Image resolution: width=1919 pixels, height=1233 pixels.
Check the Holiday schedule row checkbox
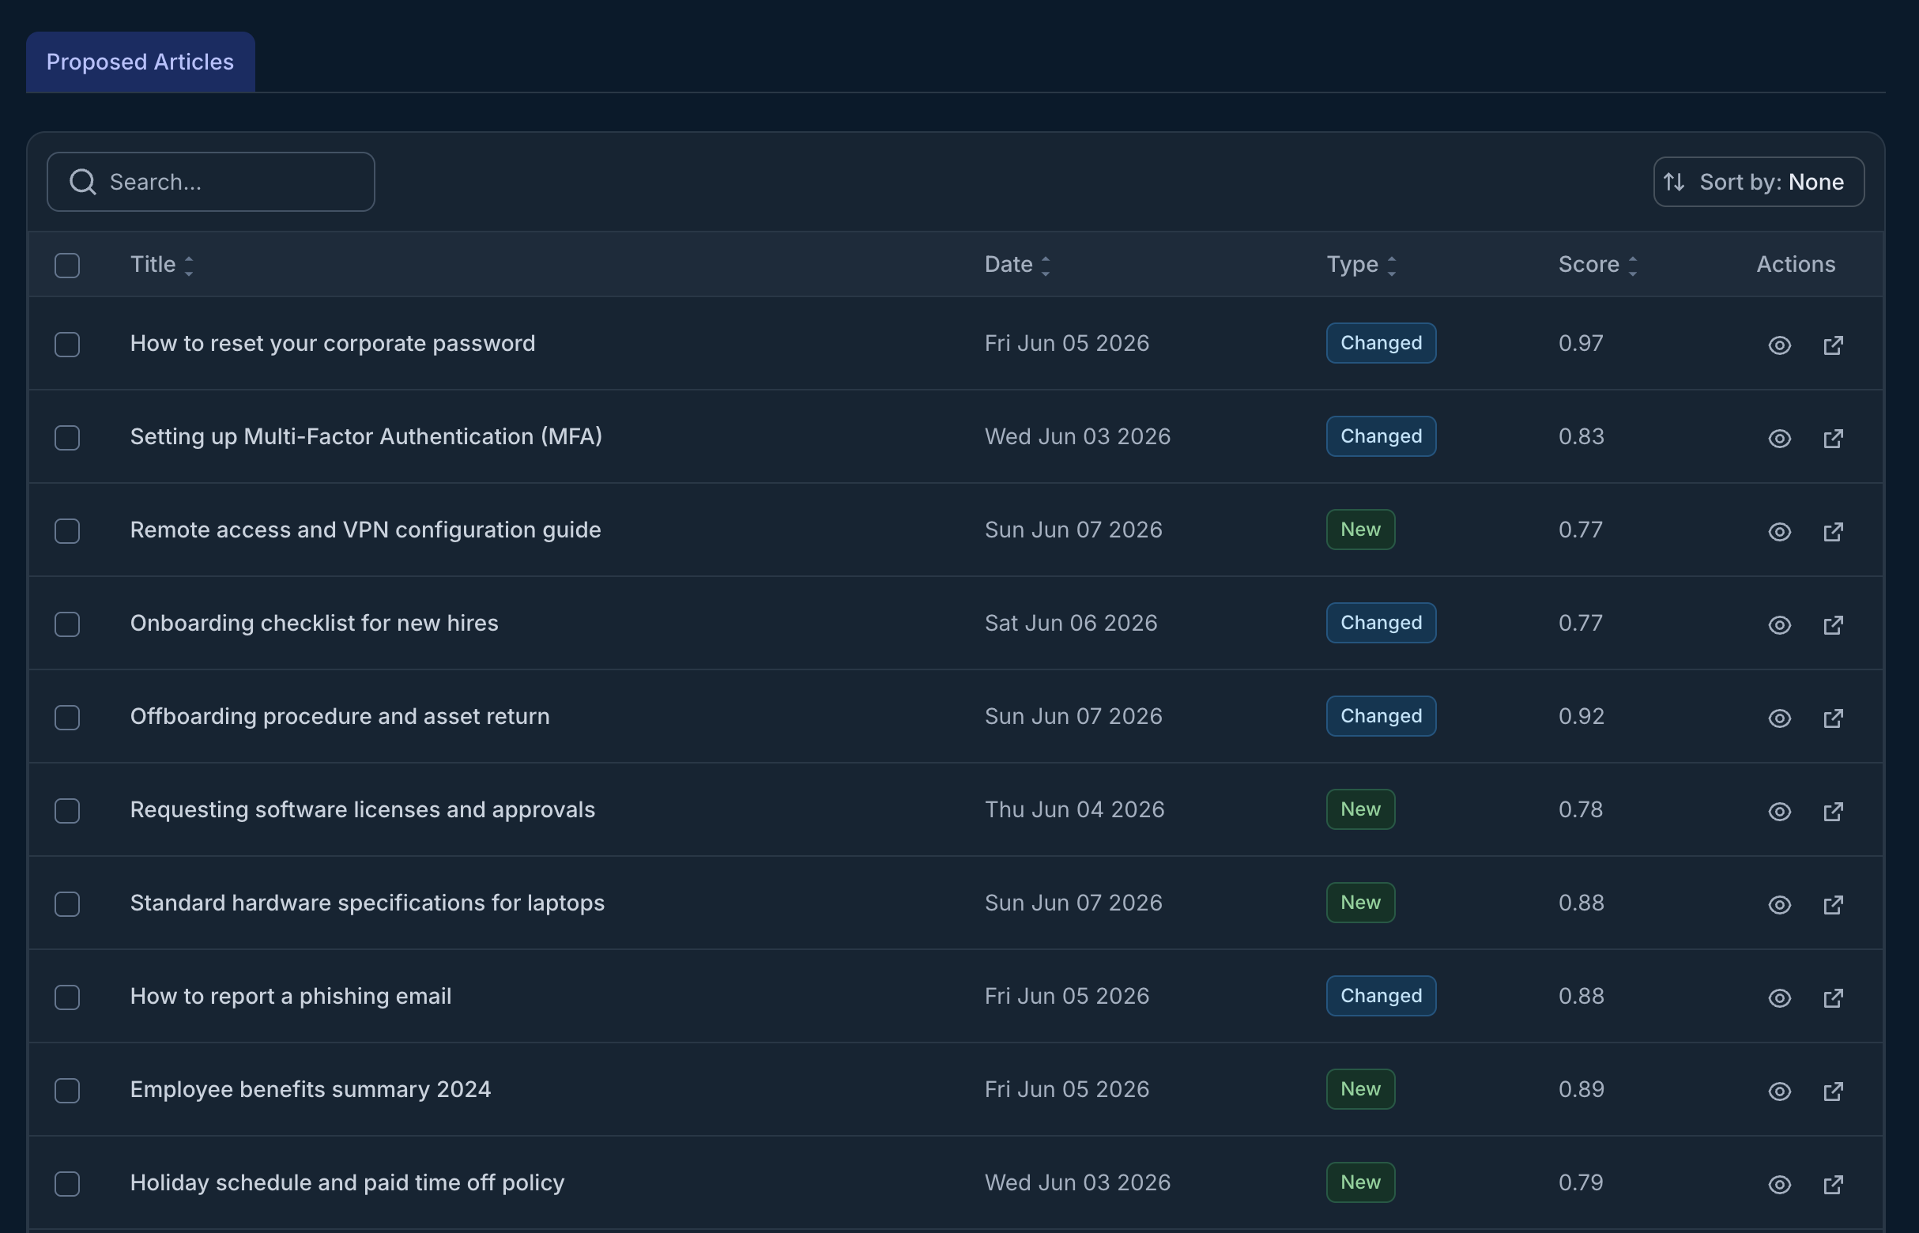(67, 1184)
